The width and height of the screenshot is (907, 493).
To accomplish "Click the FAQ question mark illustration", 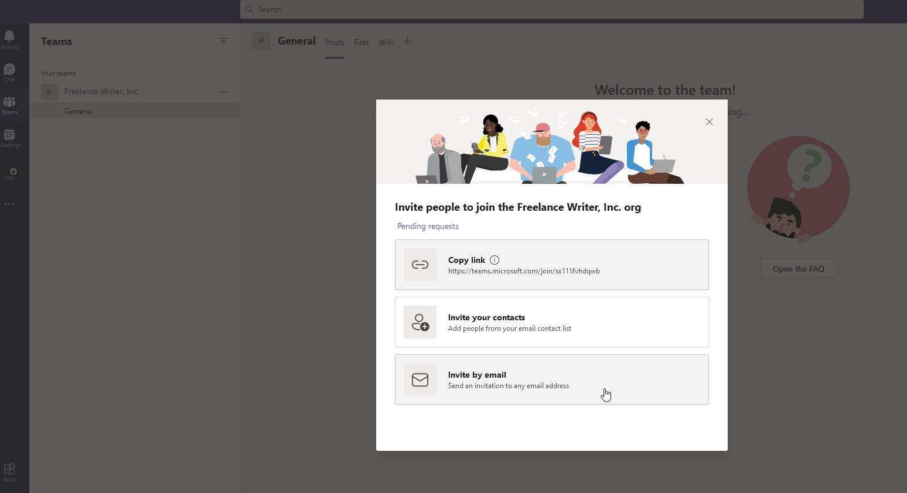I will 799,190.
